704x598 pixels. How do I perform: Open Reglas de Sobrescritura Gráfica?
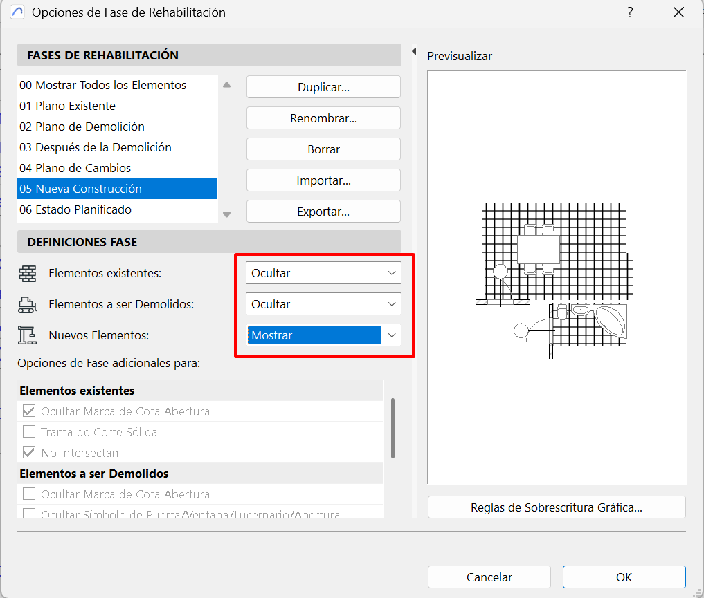[557, 507]
